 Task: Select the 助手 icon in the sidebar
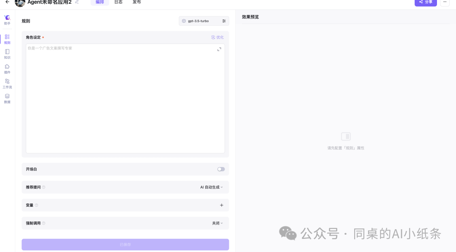(x=7, y=20)
